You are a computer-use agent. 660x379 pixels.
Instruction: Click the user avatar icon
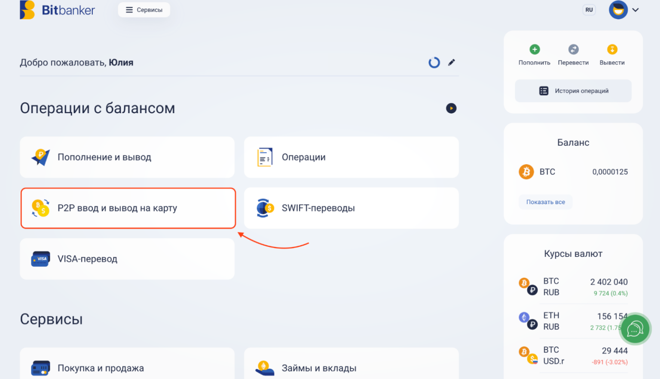tap(618, 10)
